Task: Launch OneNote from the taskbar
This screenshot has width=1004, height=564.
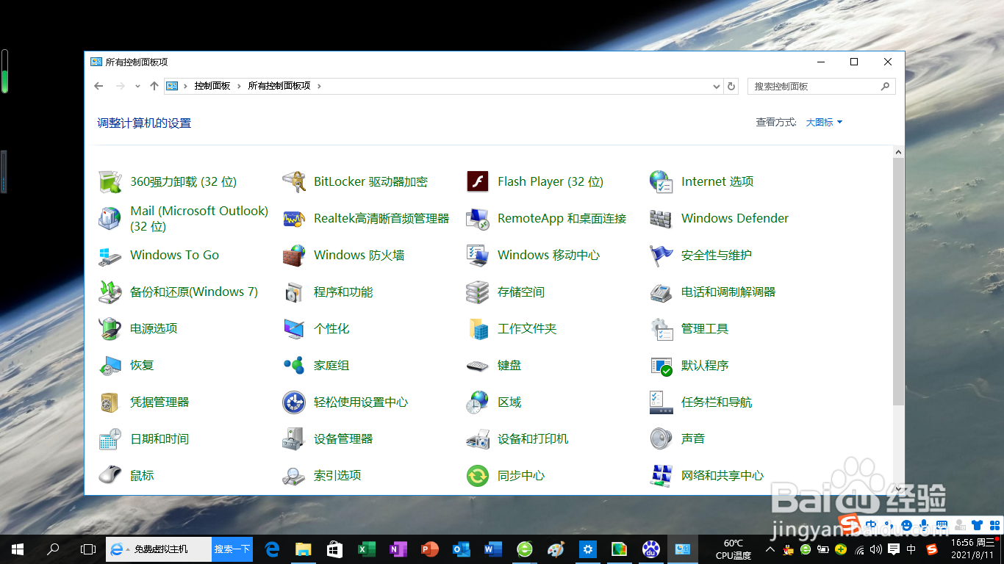Action: pos(398,549)
